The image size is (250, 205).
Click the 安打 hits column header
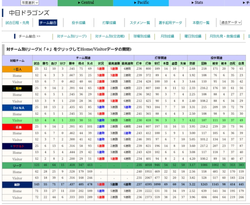pos(157,63)
